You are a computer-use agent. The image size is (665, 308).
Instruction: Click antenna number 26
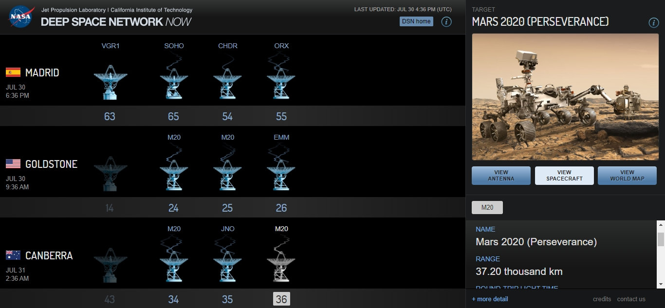281,208
